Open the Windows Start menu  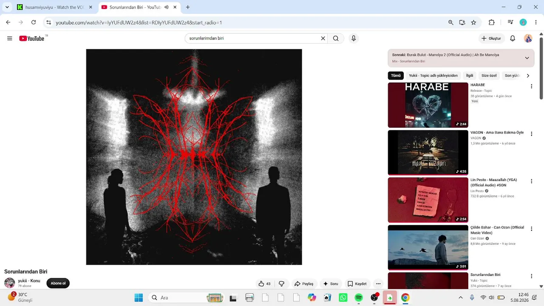(x=139, y=297)
